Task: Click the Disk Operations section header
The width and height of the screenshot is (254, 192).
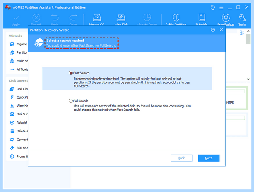Action: (19, 81)
